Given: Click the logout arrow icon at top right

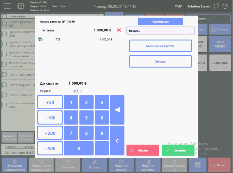Looking at the screenshot, I should (x=225, y=6).
